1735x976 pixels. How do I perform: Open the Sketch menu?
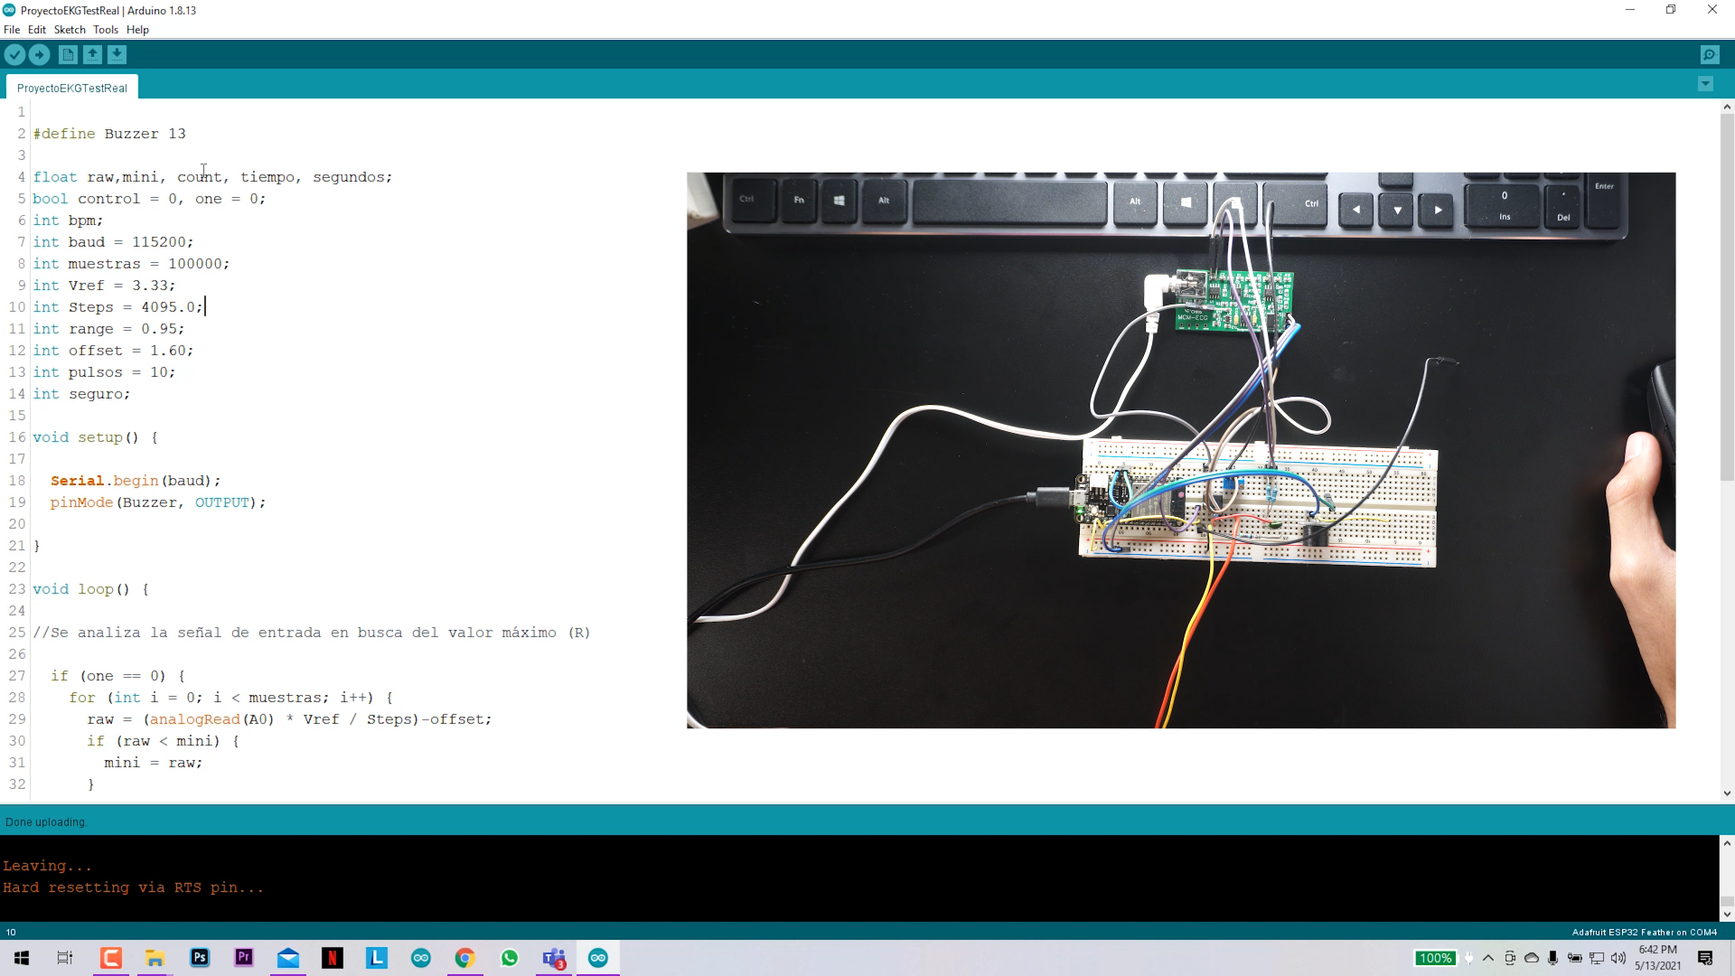click(x=70, y=29)
